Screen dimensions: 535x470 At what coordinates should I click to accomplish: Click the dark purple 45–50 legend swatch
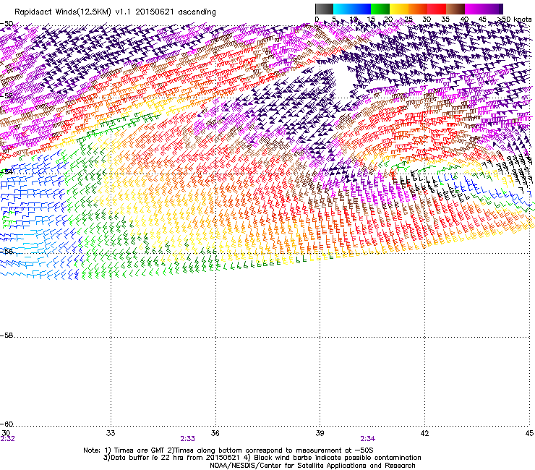(493, 9)
